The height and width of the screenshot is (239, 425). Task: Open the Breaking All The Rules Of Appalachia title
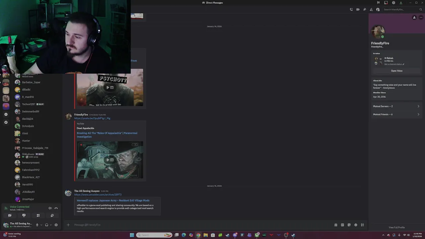point(107,135)
